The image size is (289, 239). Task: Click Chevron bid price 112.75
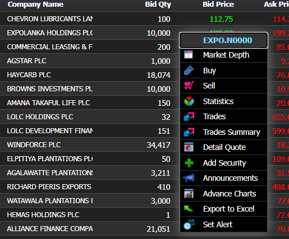click(x=221, y=19)
